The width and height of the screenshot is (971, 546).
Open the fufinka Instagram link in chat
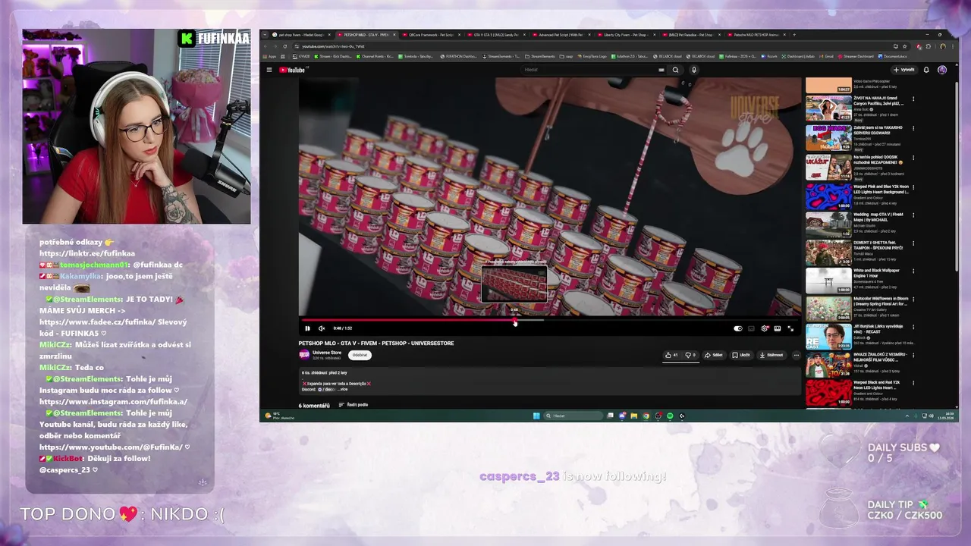point(113,401)
